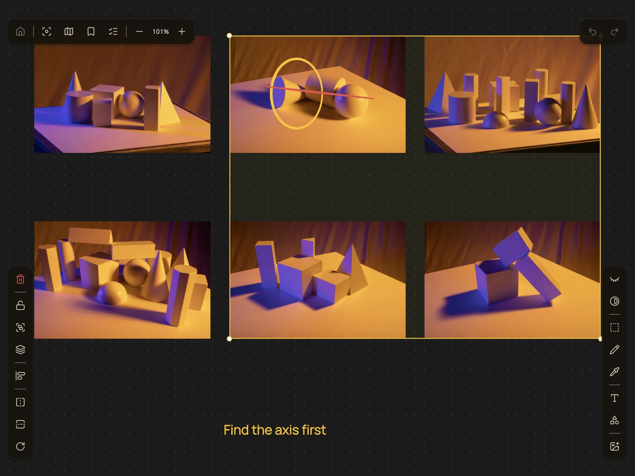635x476 pixels.
Task: Toggle visibility with the closed-eye icon
Action: (614, 279)
